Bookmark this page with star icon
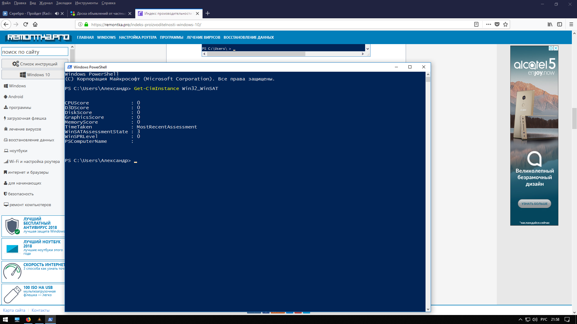Viewport: 577px width, 324px height. tap(505, 25)
